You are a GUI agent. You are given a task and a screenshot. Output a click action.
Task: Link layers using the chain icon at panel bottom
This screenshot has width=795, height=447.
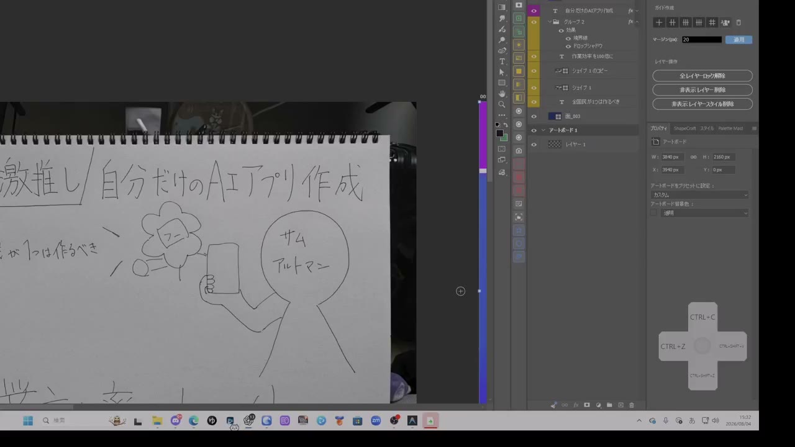click(x=565, y=405)
